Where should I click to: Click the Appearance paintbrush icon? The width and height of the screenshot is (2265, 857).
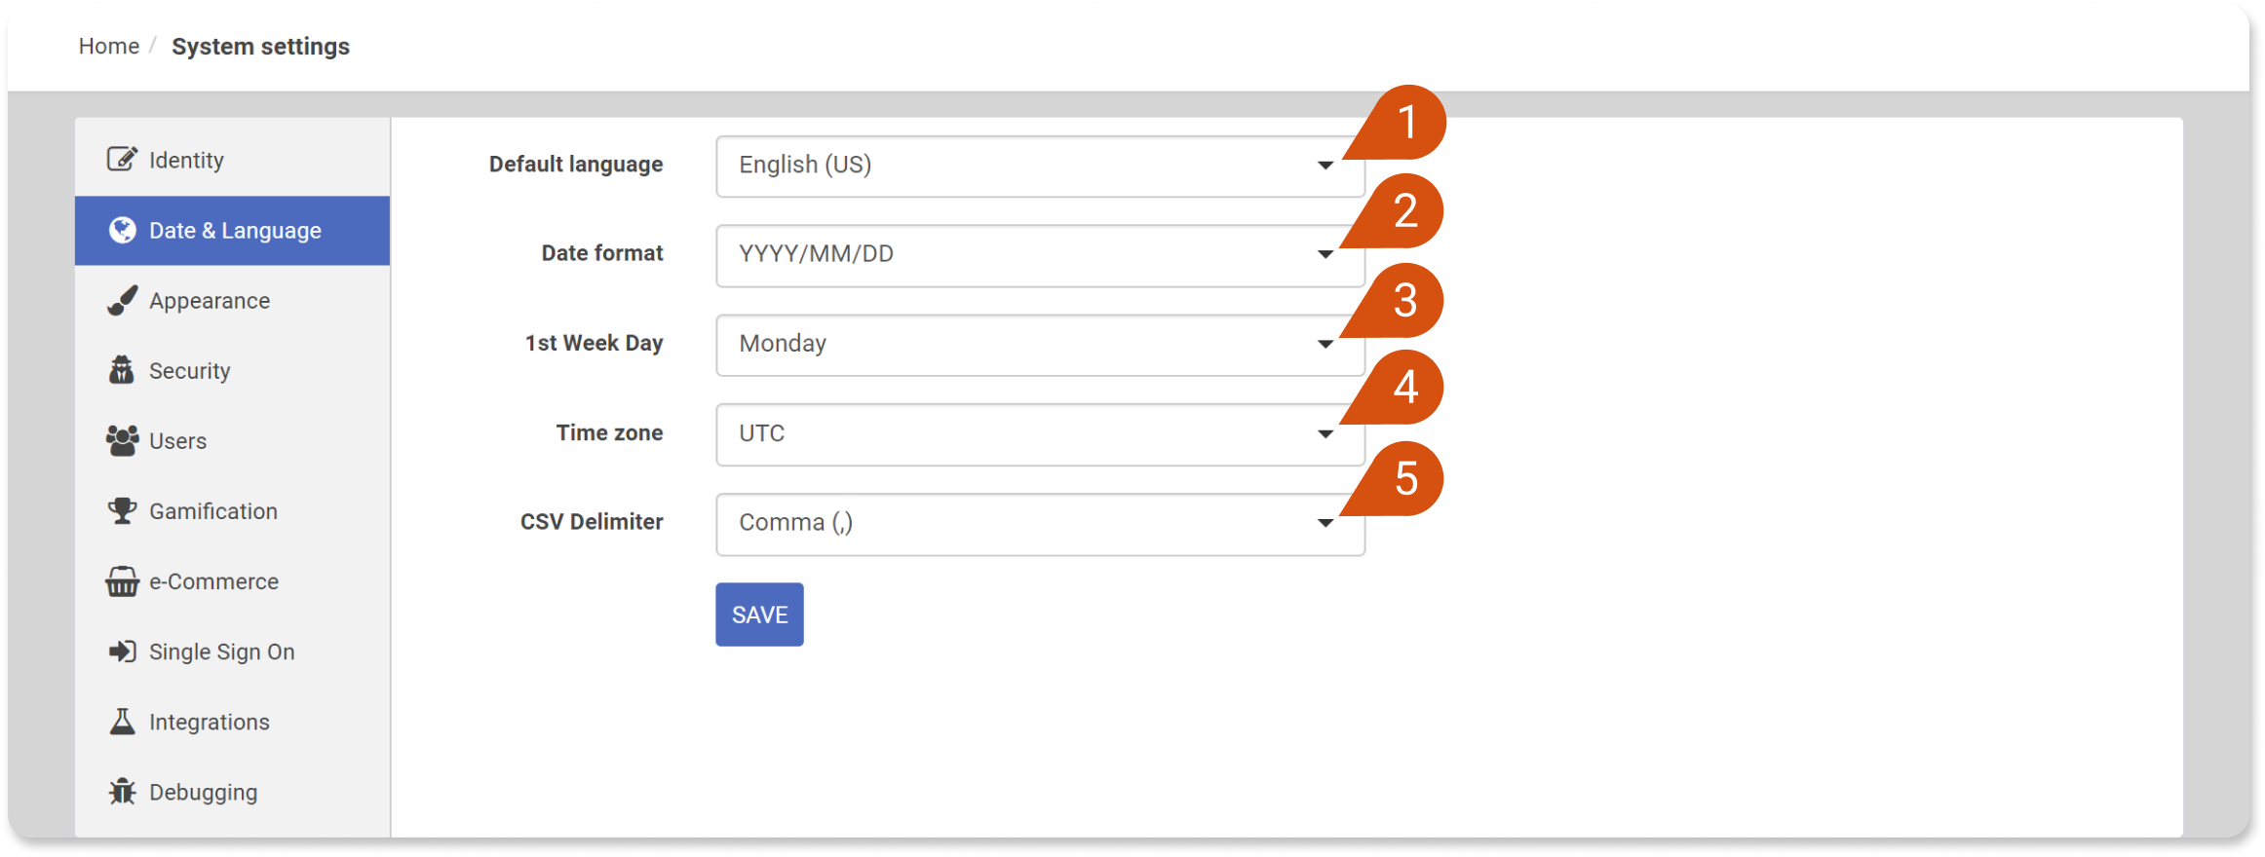(122, 301)
